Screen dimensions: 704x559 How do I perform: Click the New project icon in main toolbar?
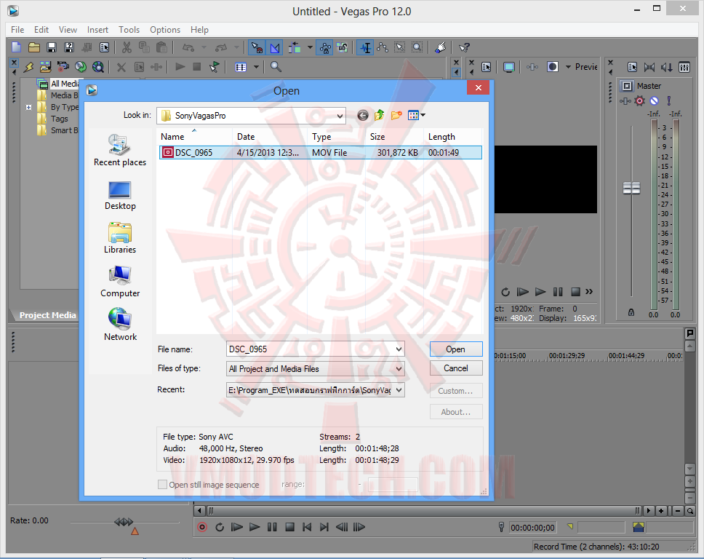[16, 47]
